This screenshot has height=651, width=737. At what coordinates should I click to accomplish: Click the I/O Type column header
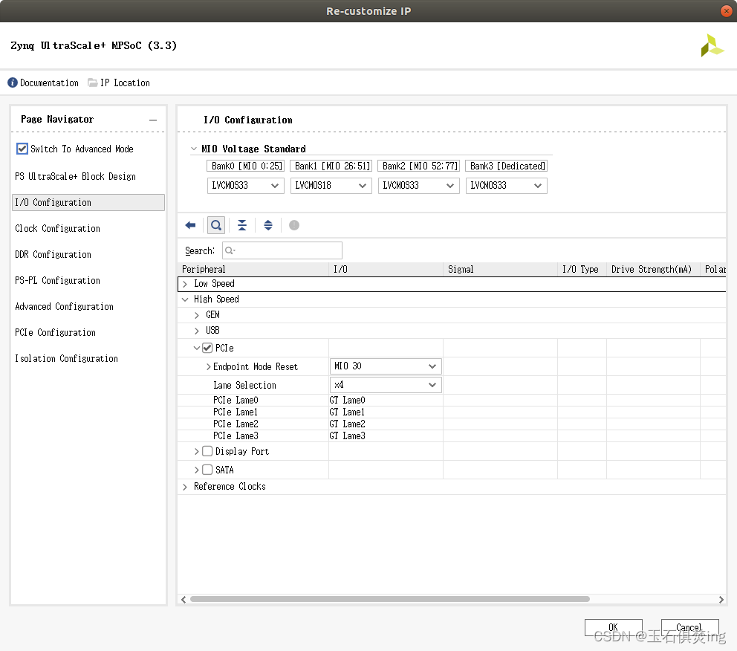click(582, 269)
